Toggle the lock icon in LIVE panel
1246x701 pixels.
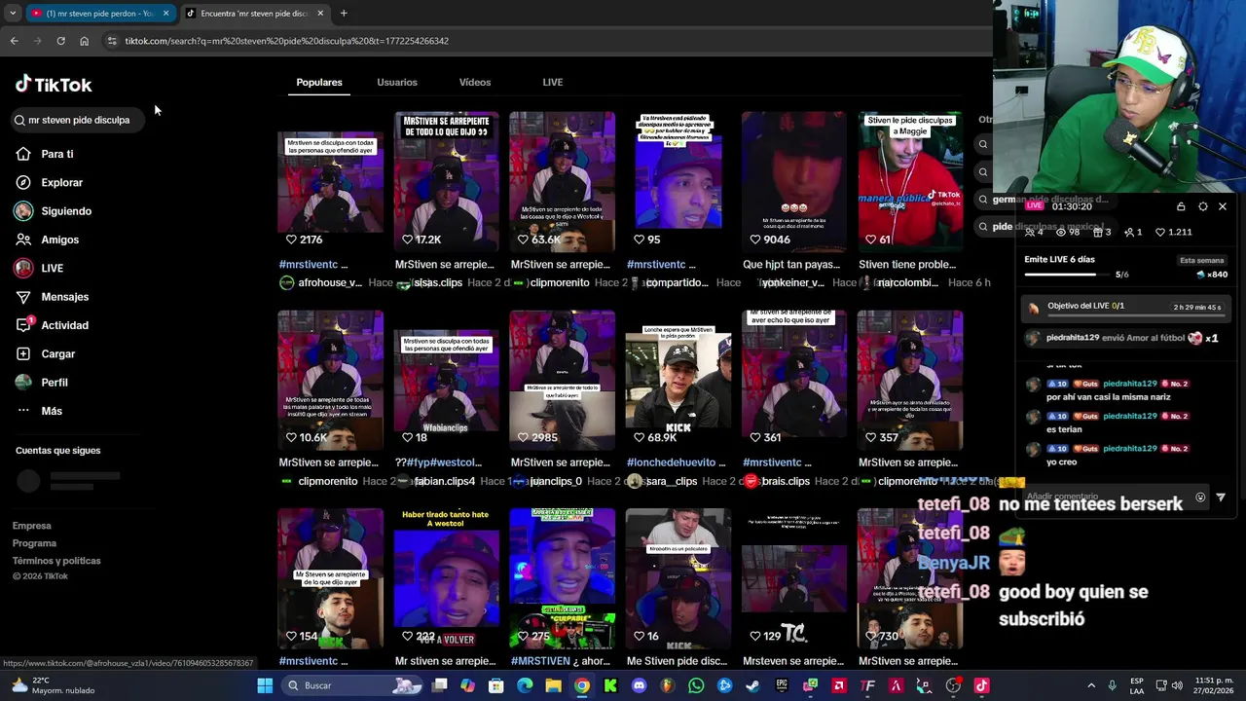point(1181,206)
